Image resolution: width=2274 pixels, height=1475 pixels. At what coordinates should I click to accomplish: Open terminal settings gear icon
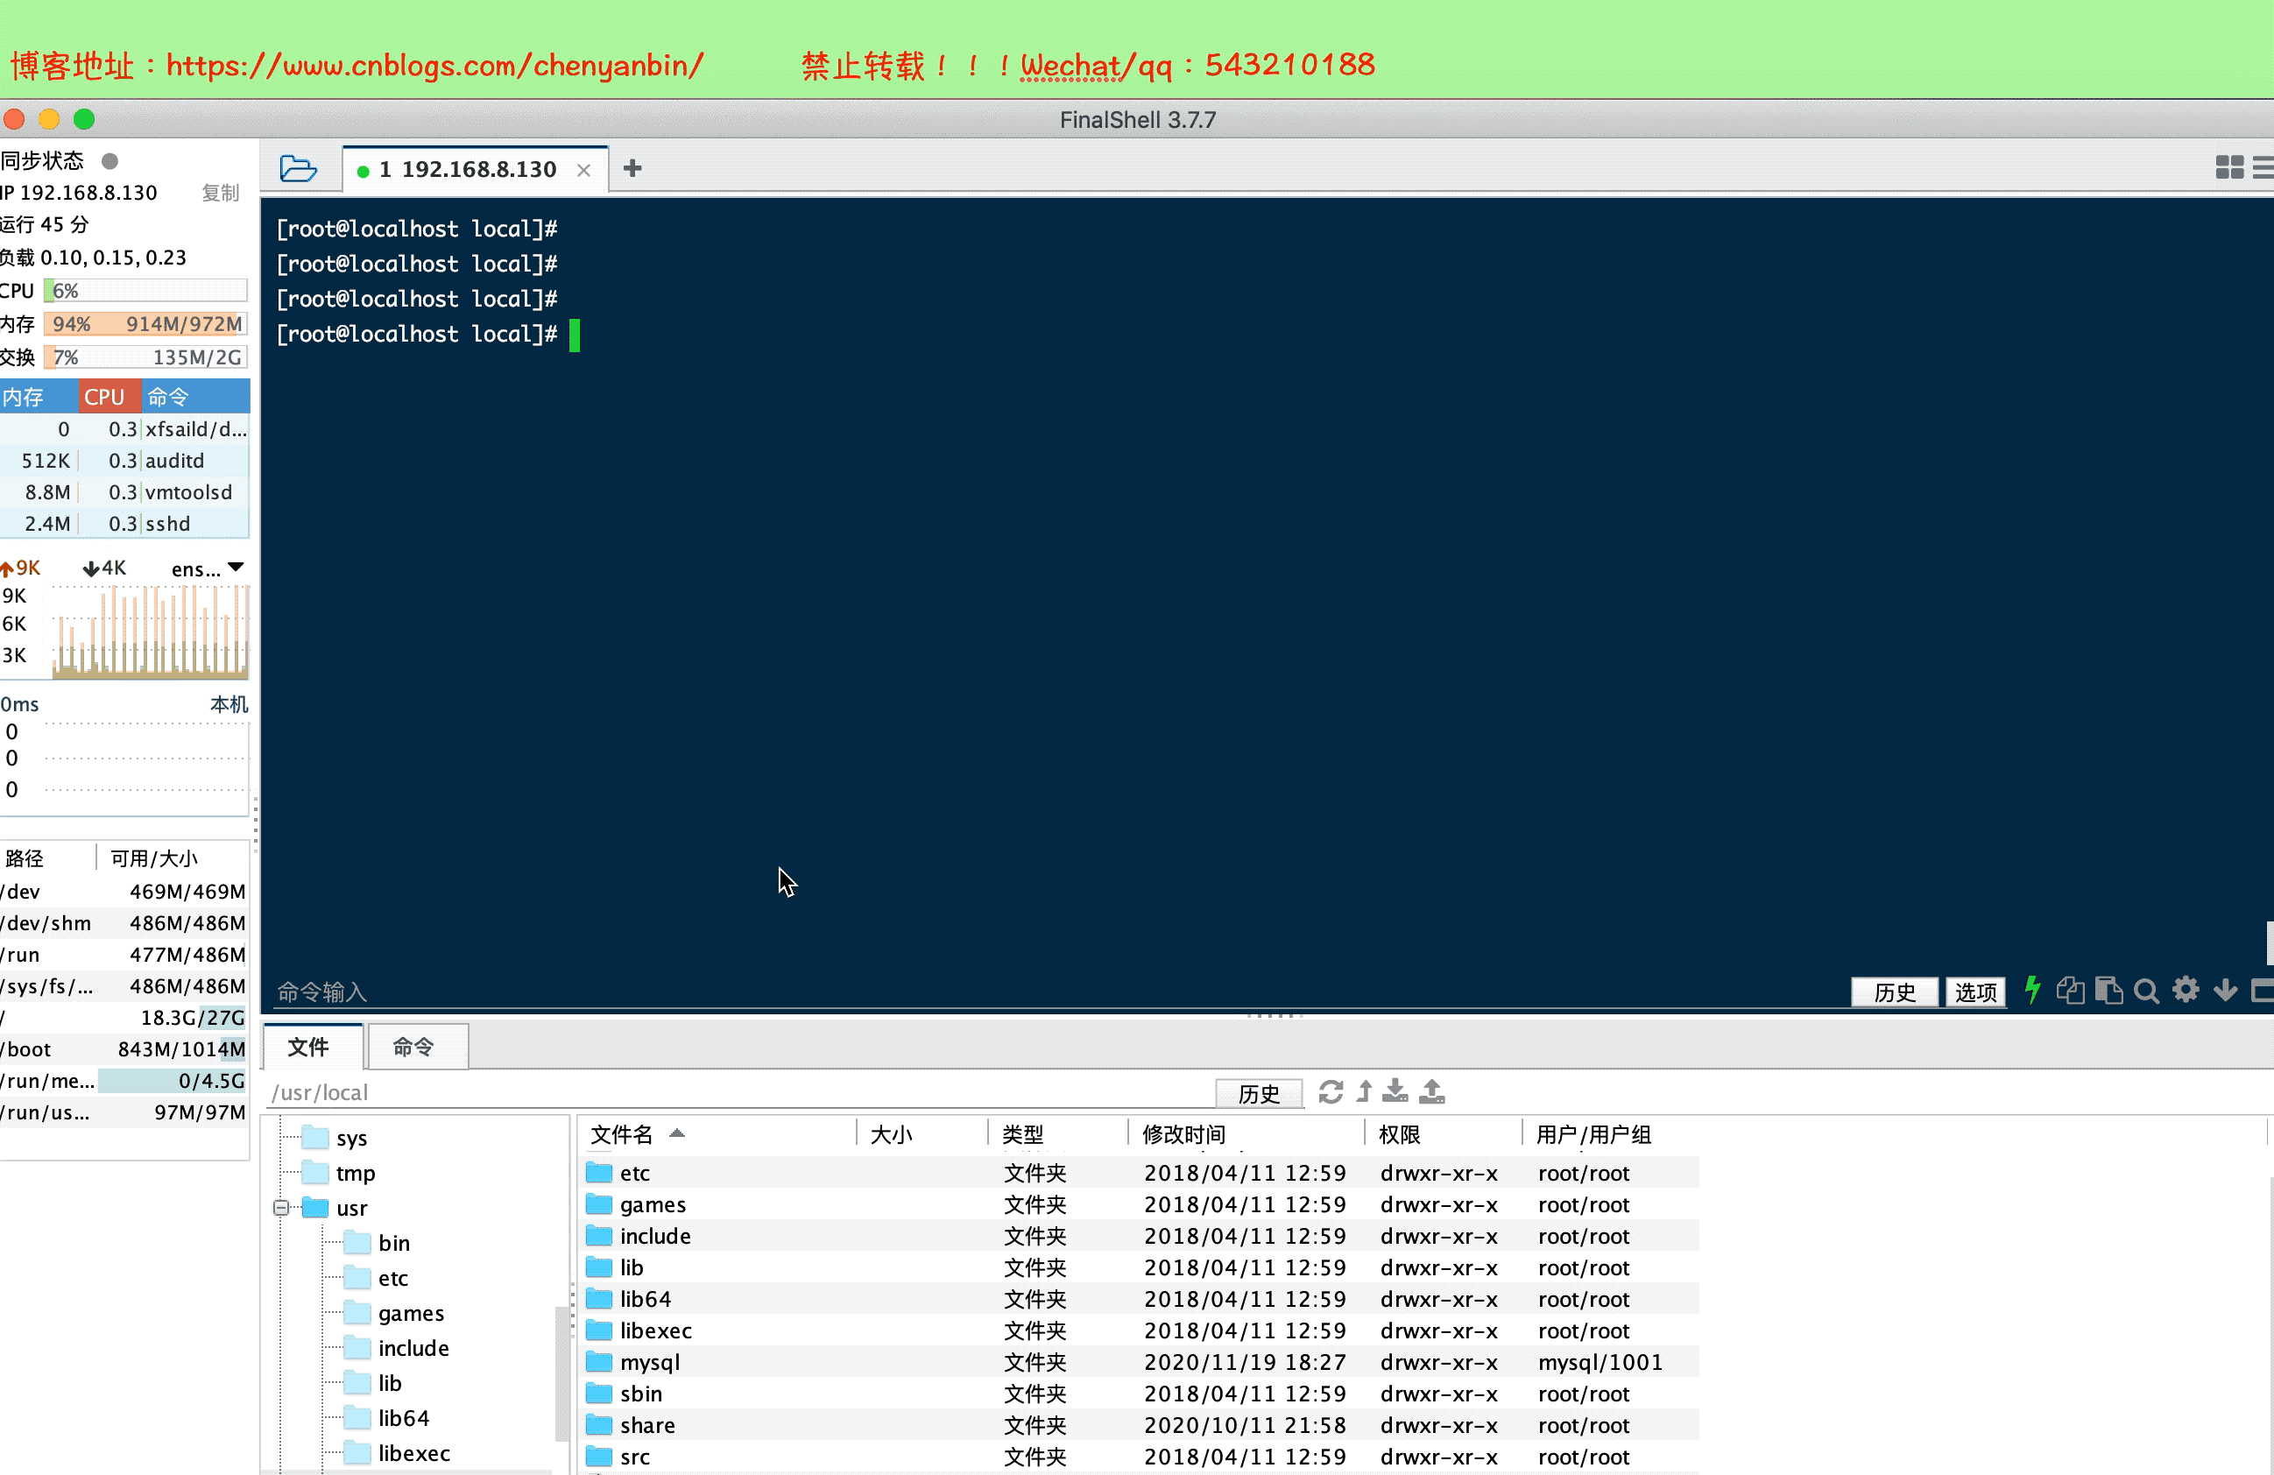tap(2186, 990)
